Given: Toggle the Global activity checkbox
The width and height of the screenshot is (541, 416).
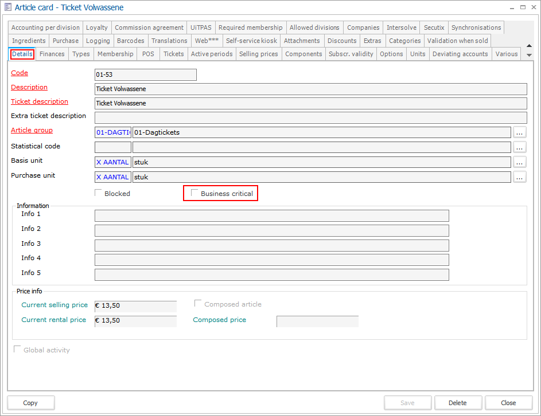Looking at the screenshot, I should (17, 349).
